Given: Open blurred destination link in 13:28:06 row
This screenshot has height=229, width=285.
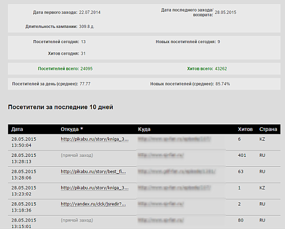Looking at the screenshot, I should (177, 171).
